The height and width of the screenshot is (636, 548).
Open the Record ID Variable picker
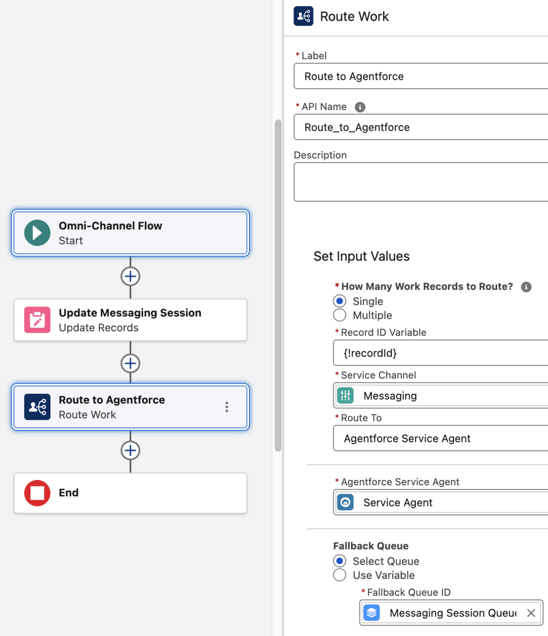click(x=441, y=353)
